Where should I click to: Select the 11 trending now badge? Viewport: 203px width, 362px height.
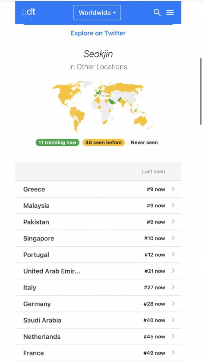point(57,143)
